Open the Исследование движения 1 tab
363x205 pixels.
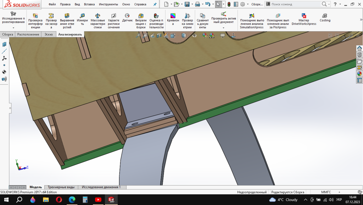(101, 187)
